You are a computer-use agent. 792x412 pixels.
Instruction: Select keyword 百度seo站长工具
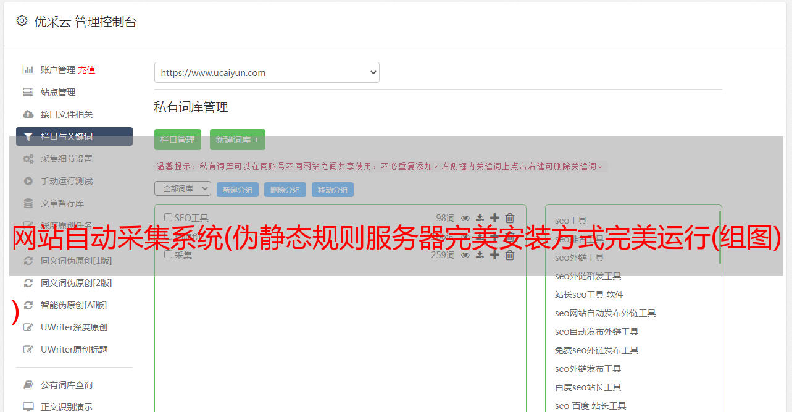click(588, 387)
